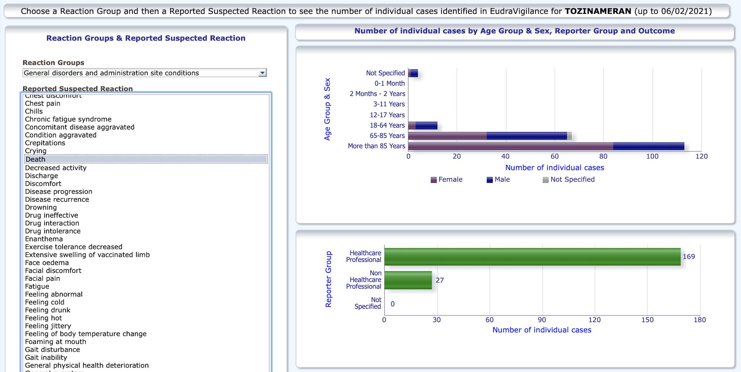The width and height of the screenshot is (741, 372).
Task: Click the Non Healthcare Professional bar
Action: click(x=408, y=280)
